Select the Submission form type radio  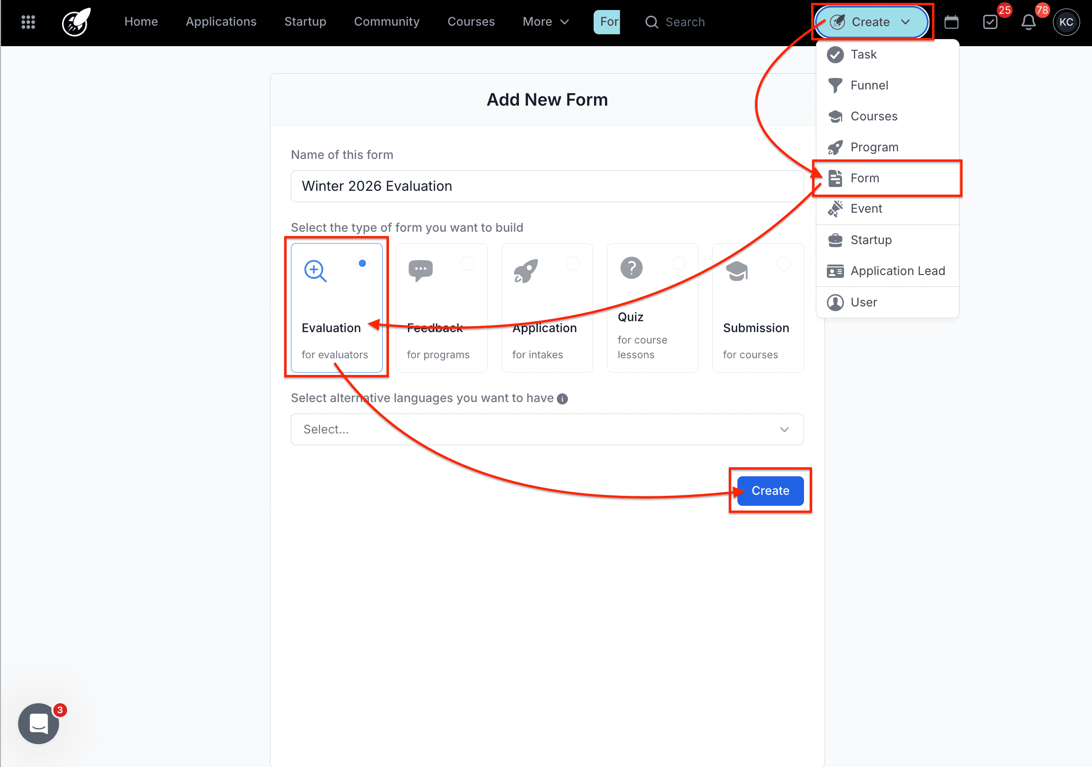[784, 263]
